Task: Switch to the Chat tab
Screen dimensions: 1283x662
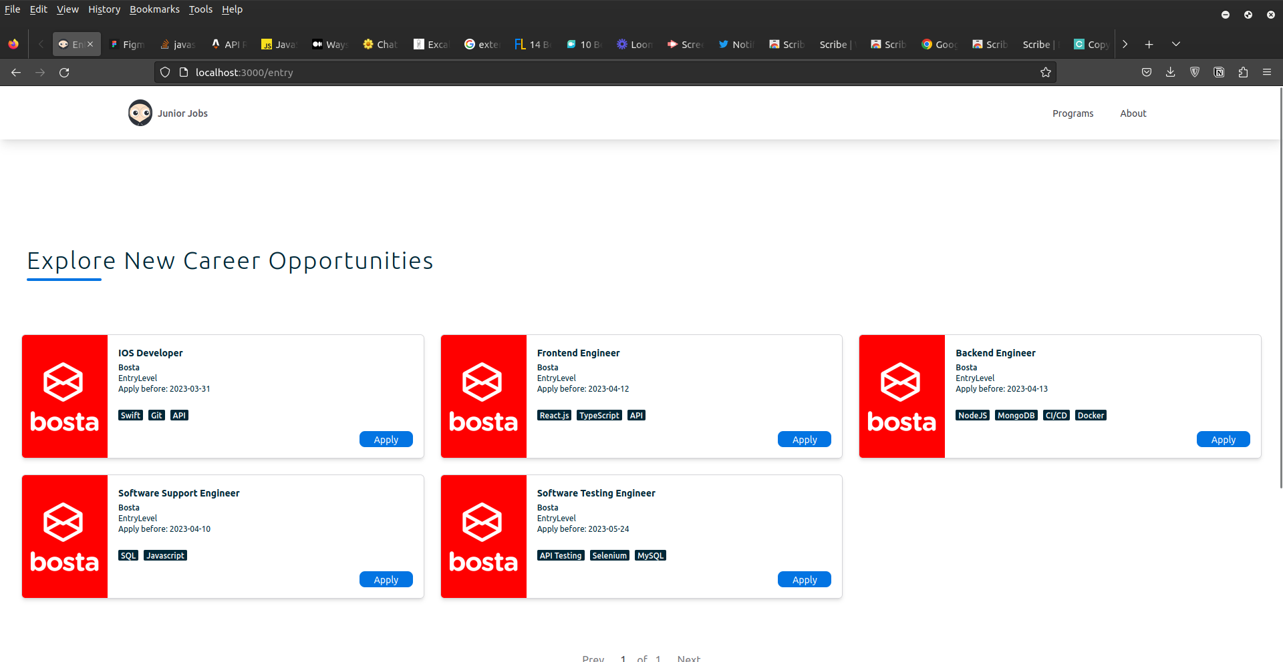Action: (x=380, y=44)
